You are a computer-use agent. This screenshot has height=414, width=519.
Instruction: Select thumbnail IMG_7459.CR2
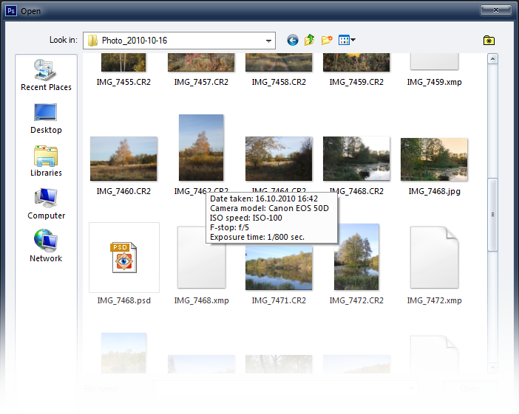pyautogui.click(x=356, y=63)
